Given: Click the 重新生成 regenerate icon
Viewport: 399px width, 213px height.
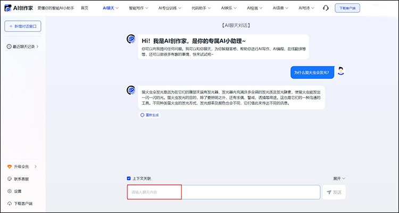Looking at the screenshot, I should (x=142, y=115).
